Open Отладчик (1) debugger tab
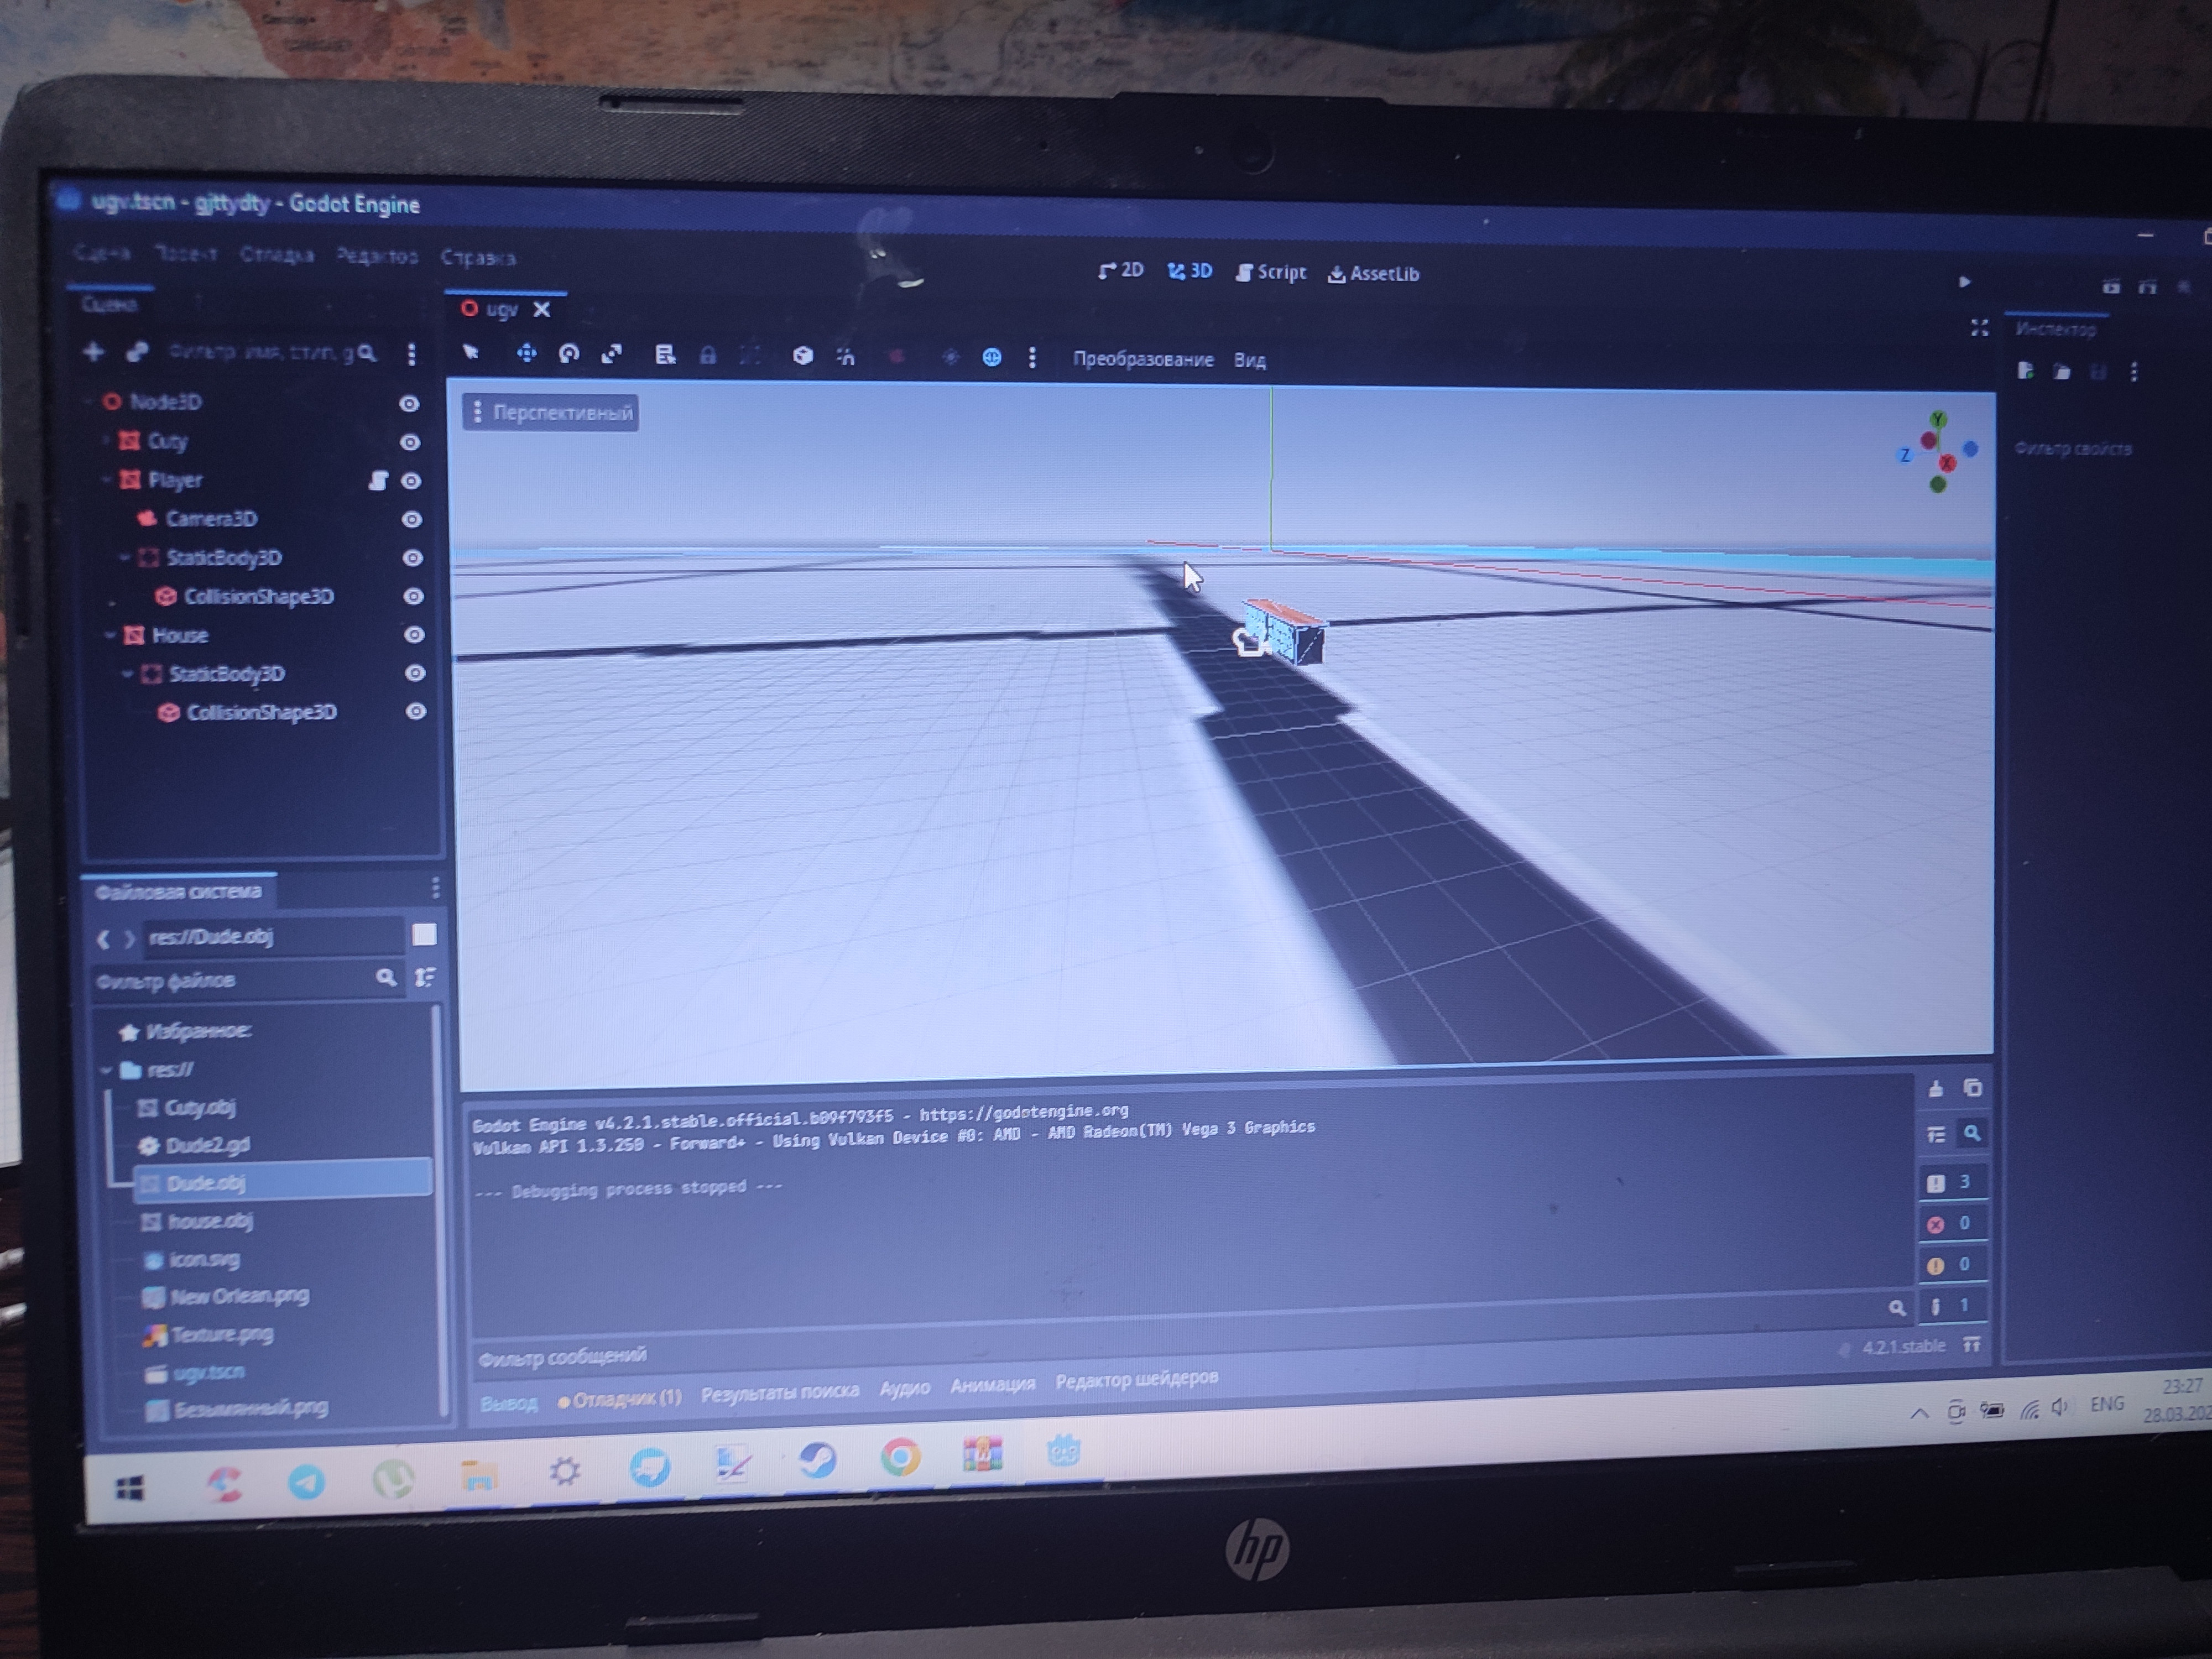This screenshot has width=2212, height=1659. (x=620, y=1398)
